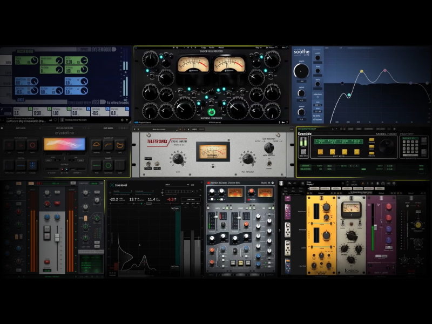Toggle the red power button on Harrison strip
The height and width of the screenshot is (324, 432).
210,183
